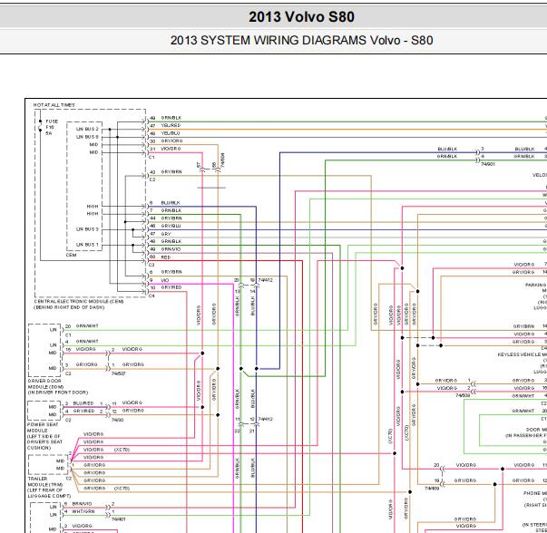Select connector label "74/30"

(117, 420)
